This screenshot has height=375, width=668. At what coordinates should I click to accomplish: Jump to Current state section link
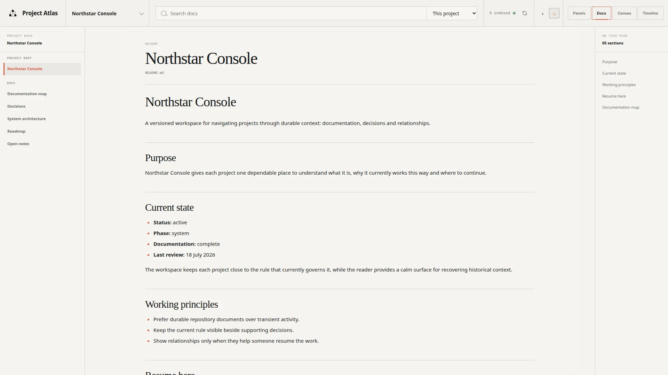point(614,73)
